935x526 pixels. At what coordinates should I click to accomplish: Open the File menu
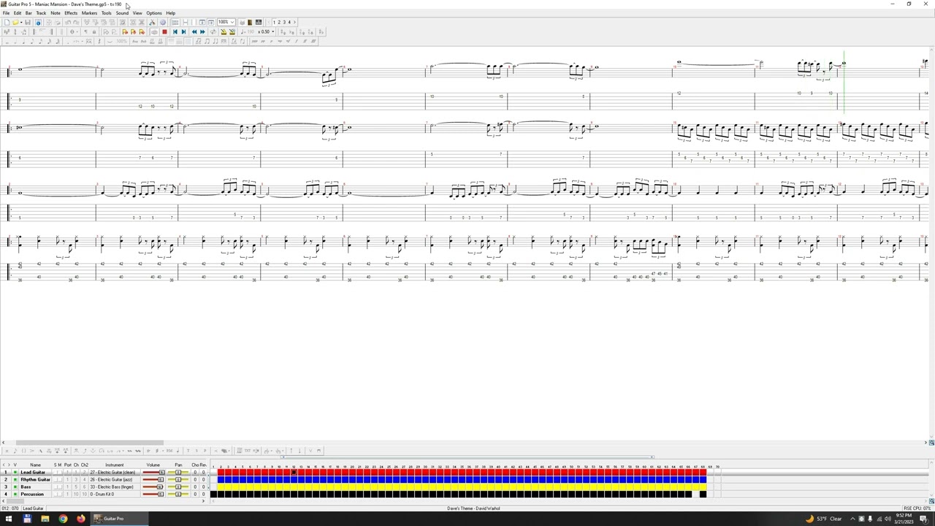point(6,13)
